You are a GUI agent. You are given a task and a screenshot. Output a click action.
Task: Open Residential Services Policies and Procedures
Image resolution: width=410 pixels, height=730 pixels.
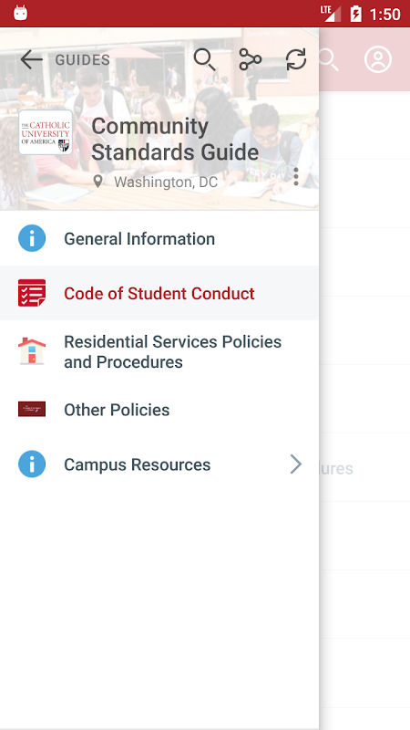[x=159, y=351]
